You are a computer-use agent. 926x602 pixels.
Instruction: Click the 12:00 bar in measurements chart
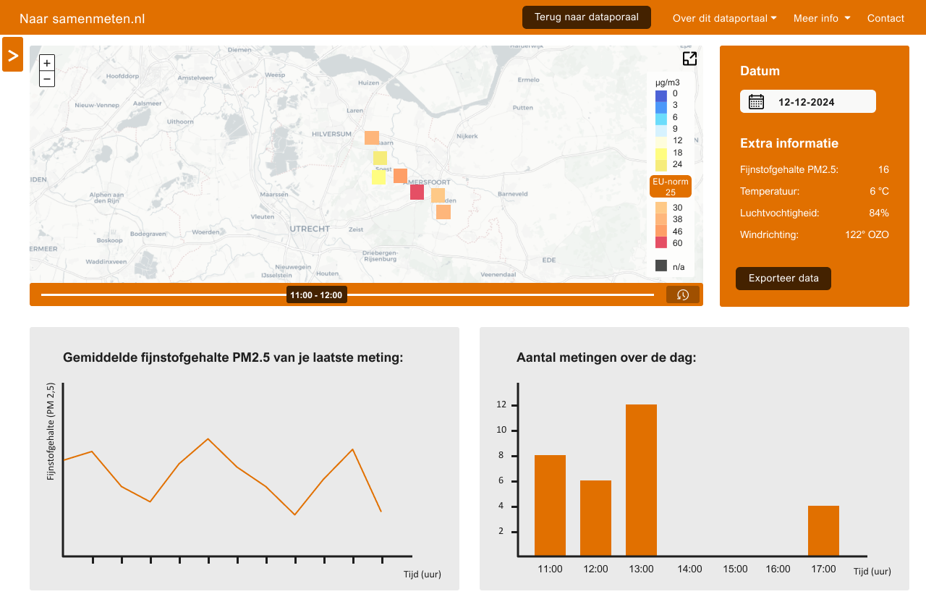595,518
